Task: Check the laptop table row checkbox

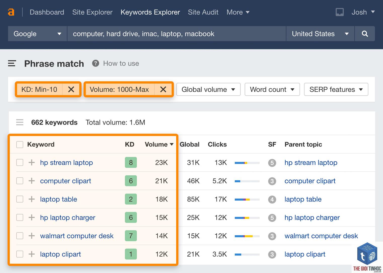Action: coord(20,199)
